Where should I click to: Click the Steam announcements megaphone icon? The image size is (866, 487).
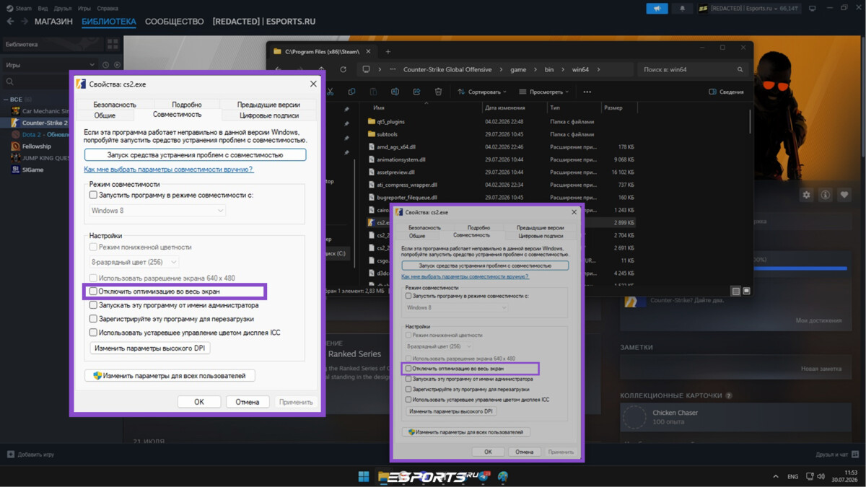pyautogui.click(x=657, y=9)
